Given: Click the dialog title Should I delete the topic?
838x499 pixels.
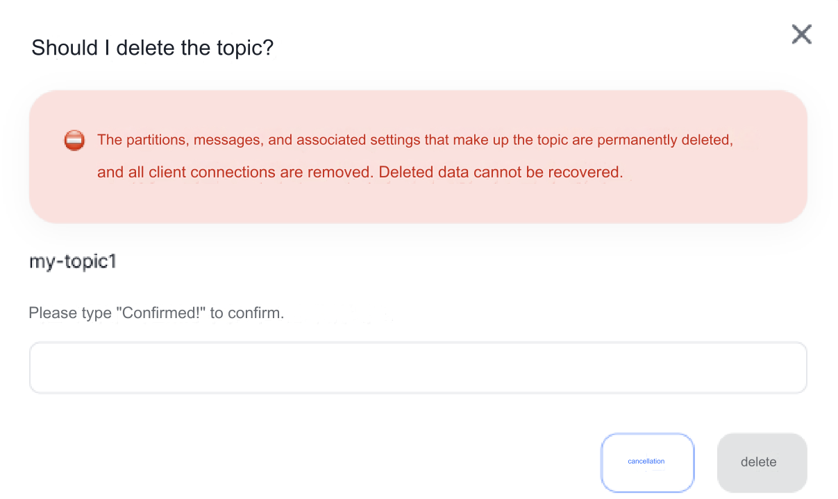Looking at the screenshot, I should pyautogui.click(x=152, y=47).
